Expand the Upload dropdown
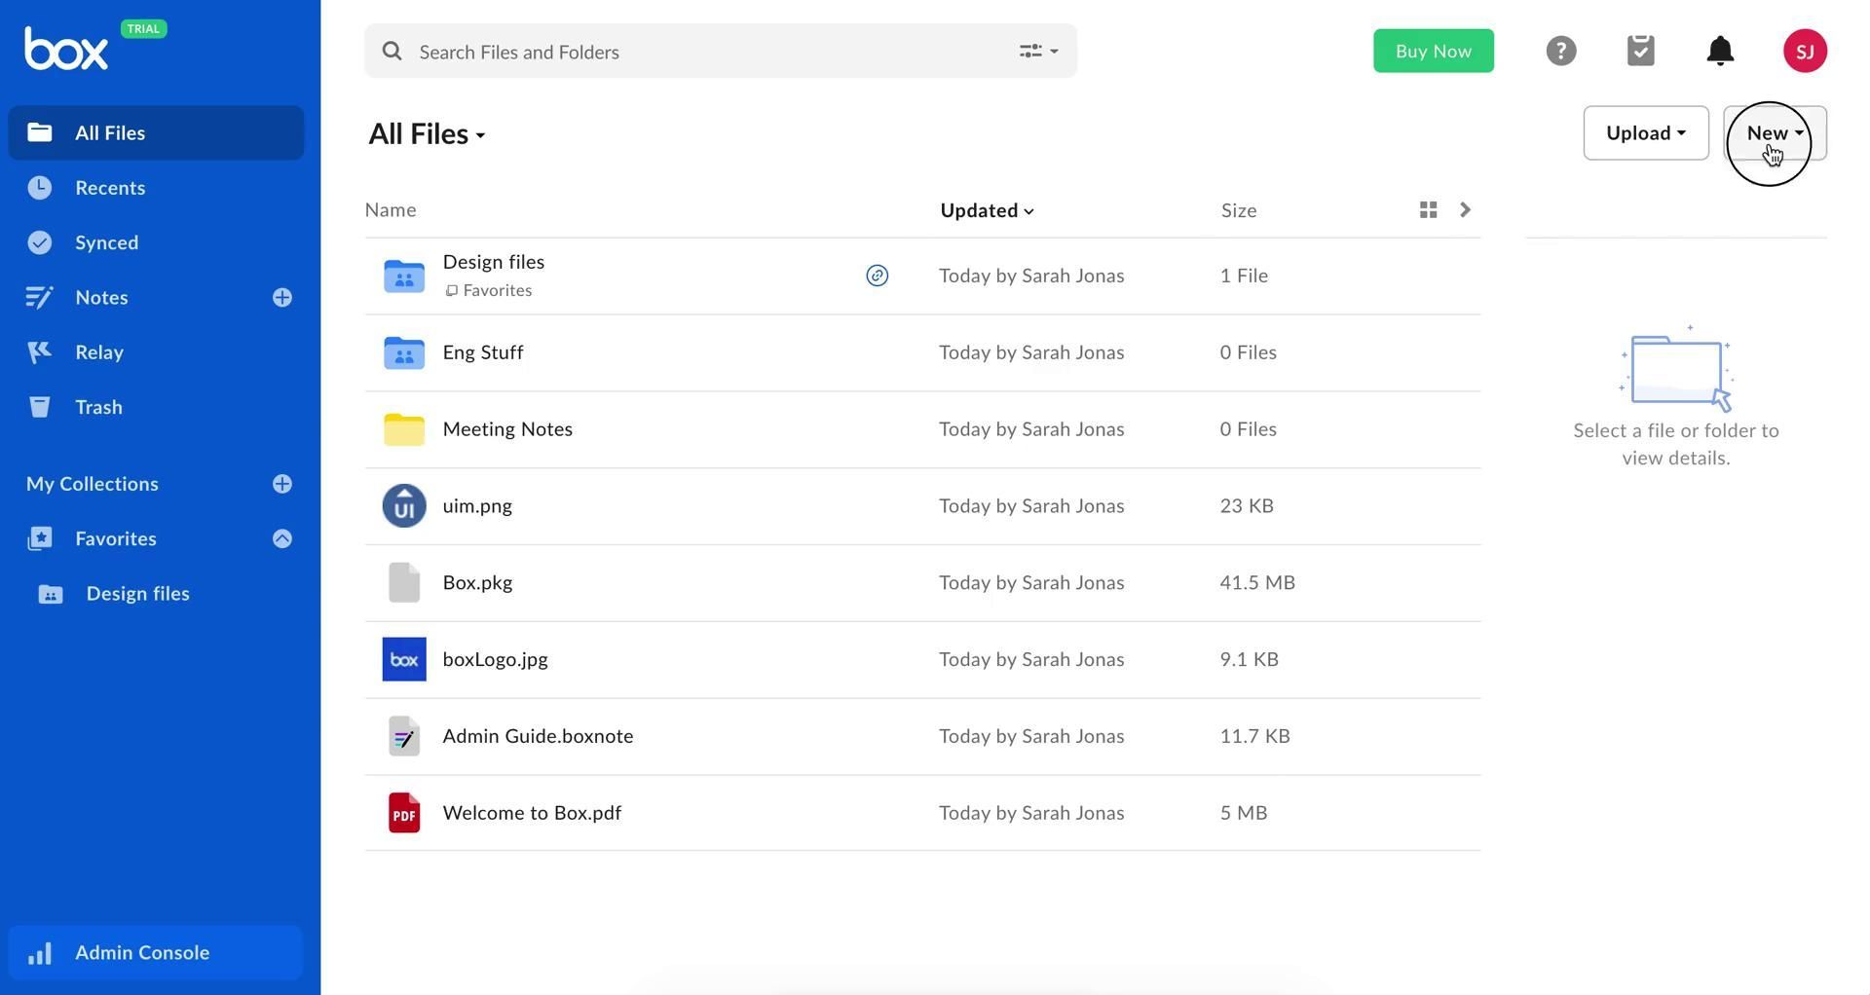 (1645, 133)
